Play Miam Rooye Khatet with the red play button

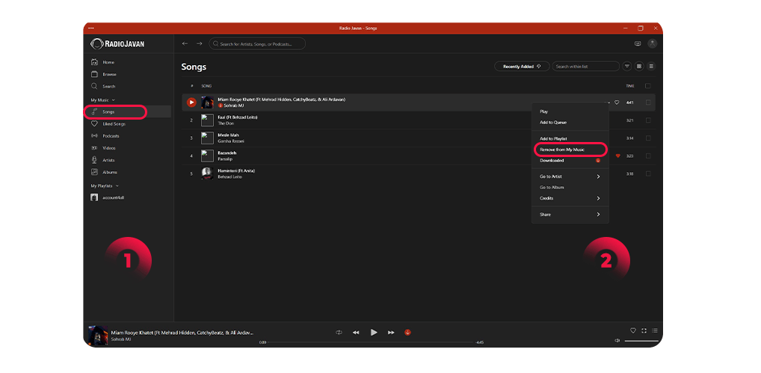click(191, 102)
